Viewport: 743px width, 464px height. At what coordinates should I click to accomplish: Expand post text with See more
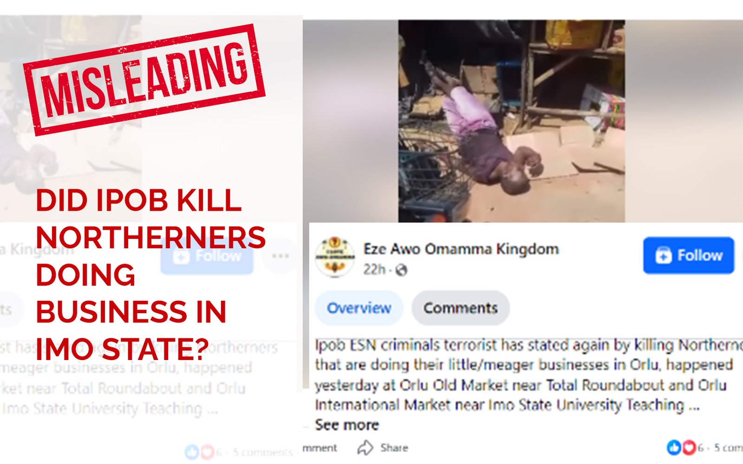(347, 425)
